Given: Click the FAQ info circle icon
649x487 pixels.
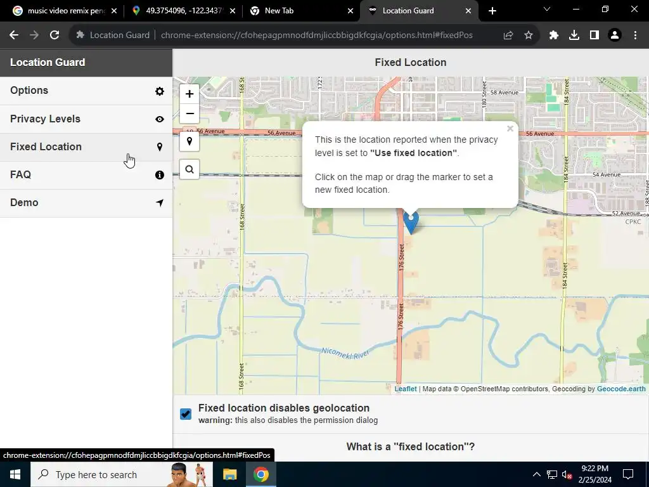Looking at the screenshot, I should point(159,175).
